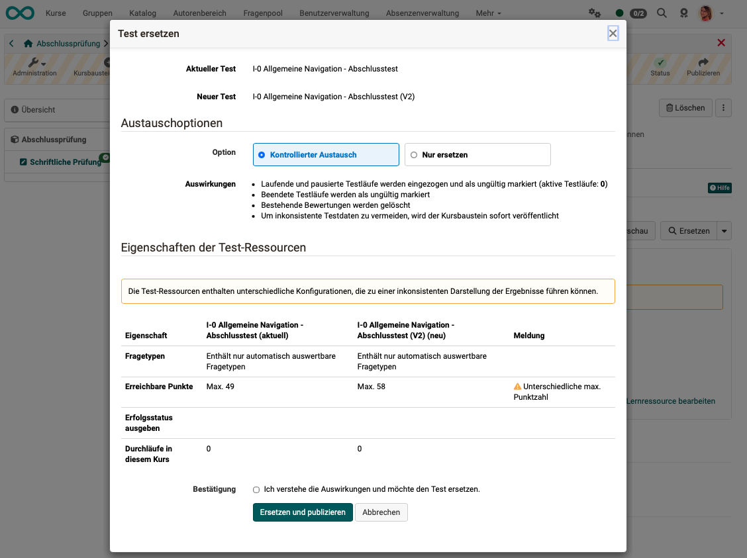Screen dimensions: 747x558
Task: Select Kontrollierter Austausch option
Action: pyautogui.click(x=326, y=155)
